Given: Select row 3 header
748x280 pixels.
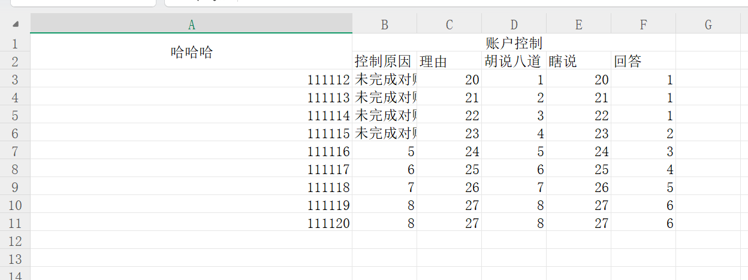Looking at the screenshot, I should coord(15,80).
